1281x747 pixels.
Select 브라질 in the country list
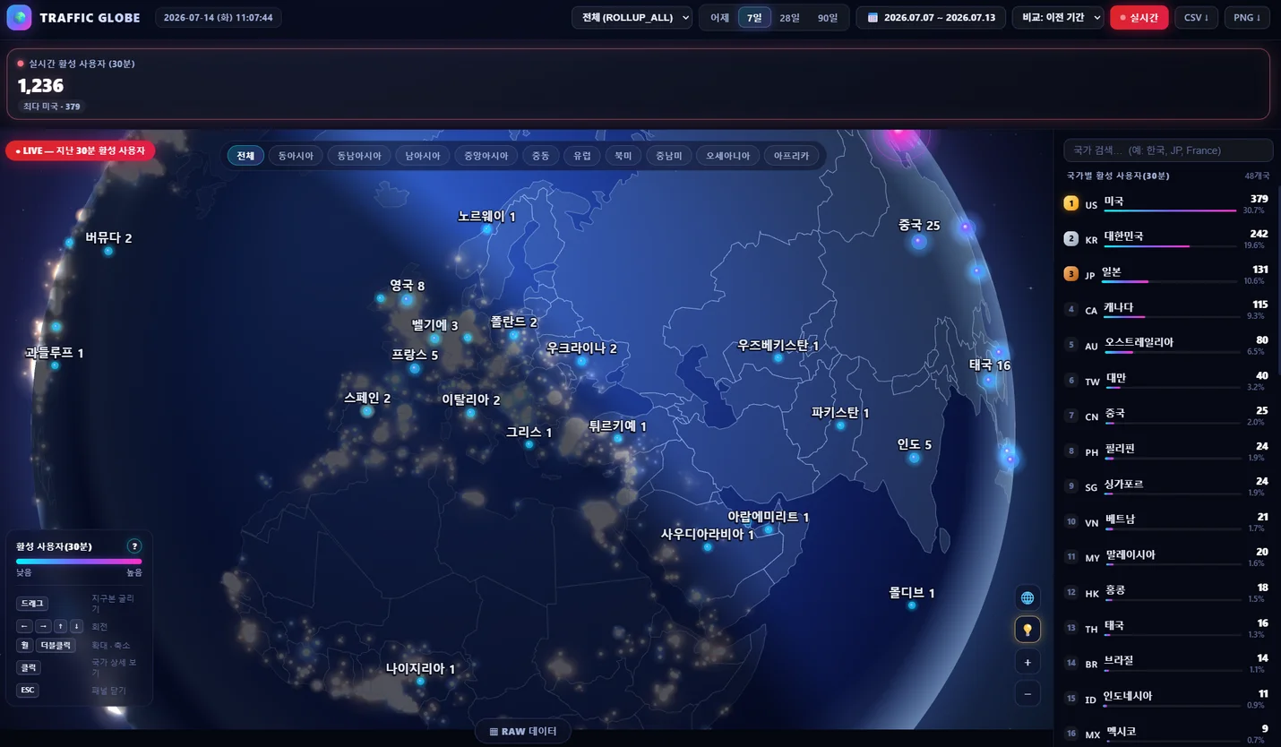point(1165,663)
